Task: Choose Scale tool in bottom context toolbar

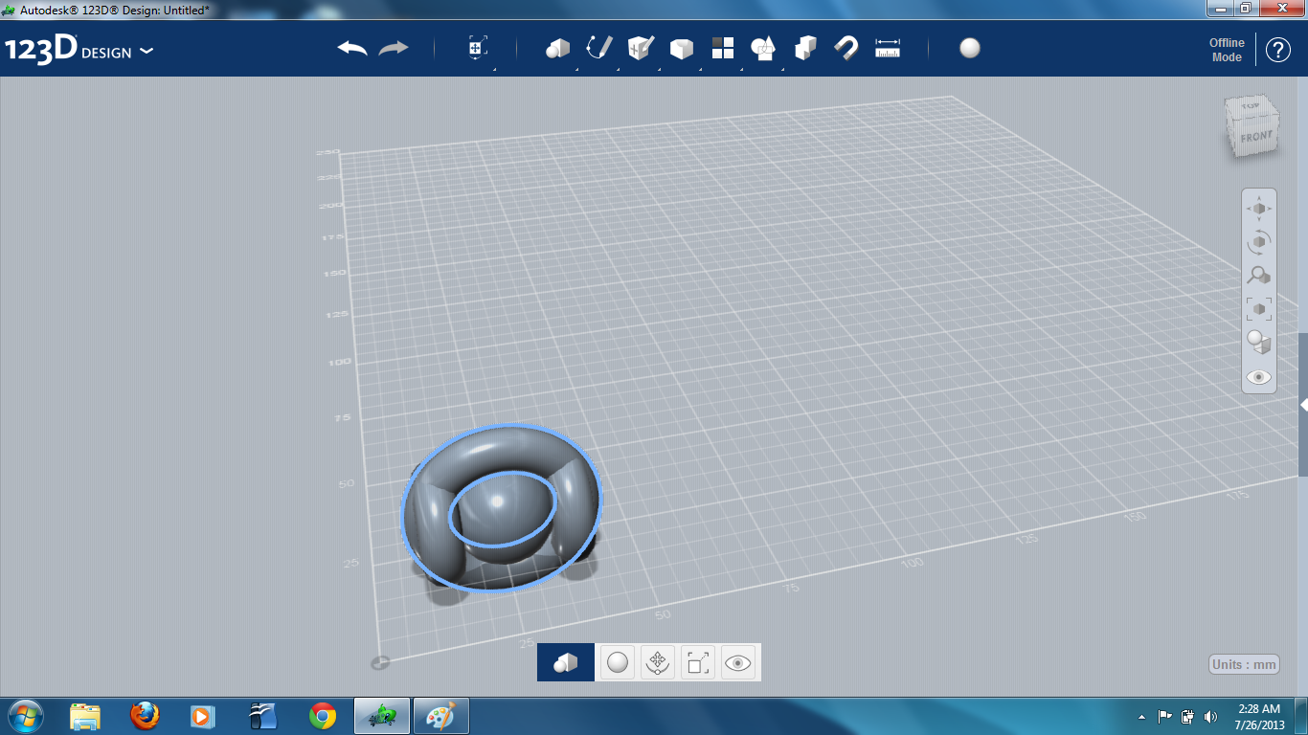Action: point(698,662)
